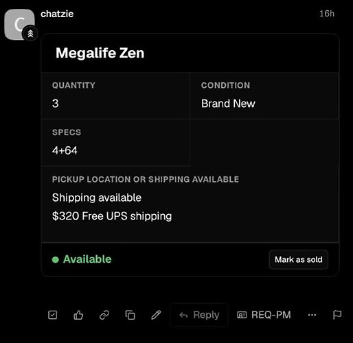Click the thumbs-up like icon

point(78,315)
